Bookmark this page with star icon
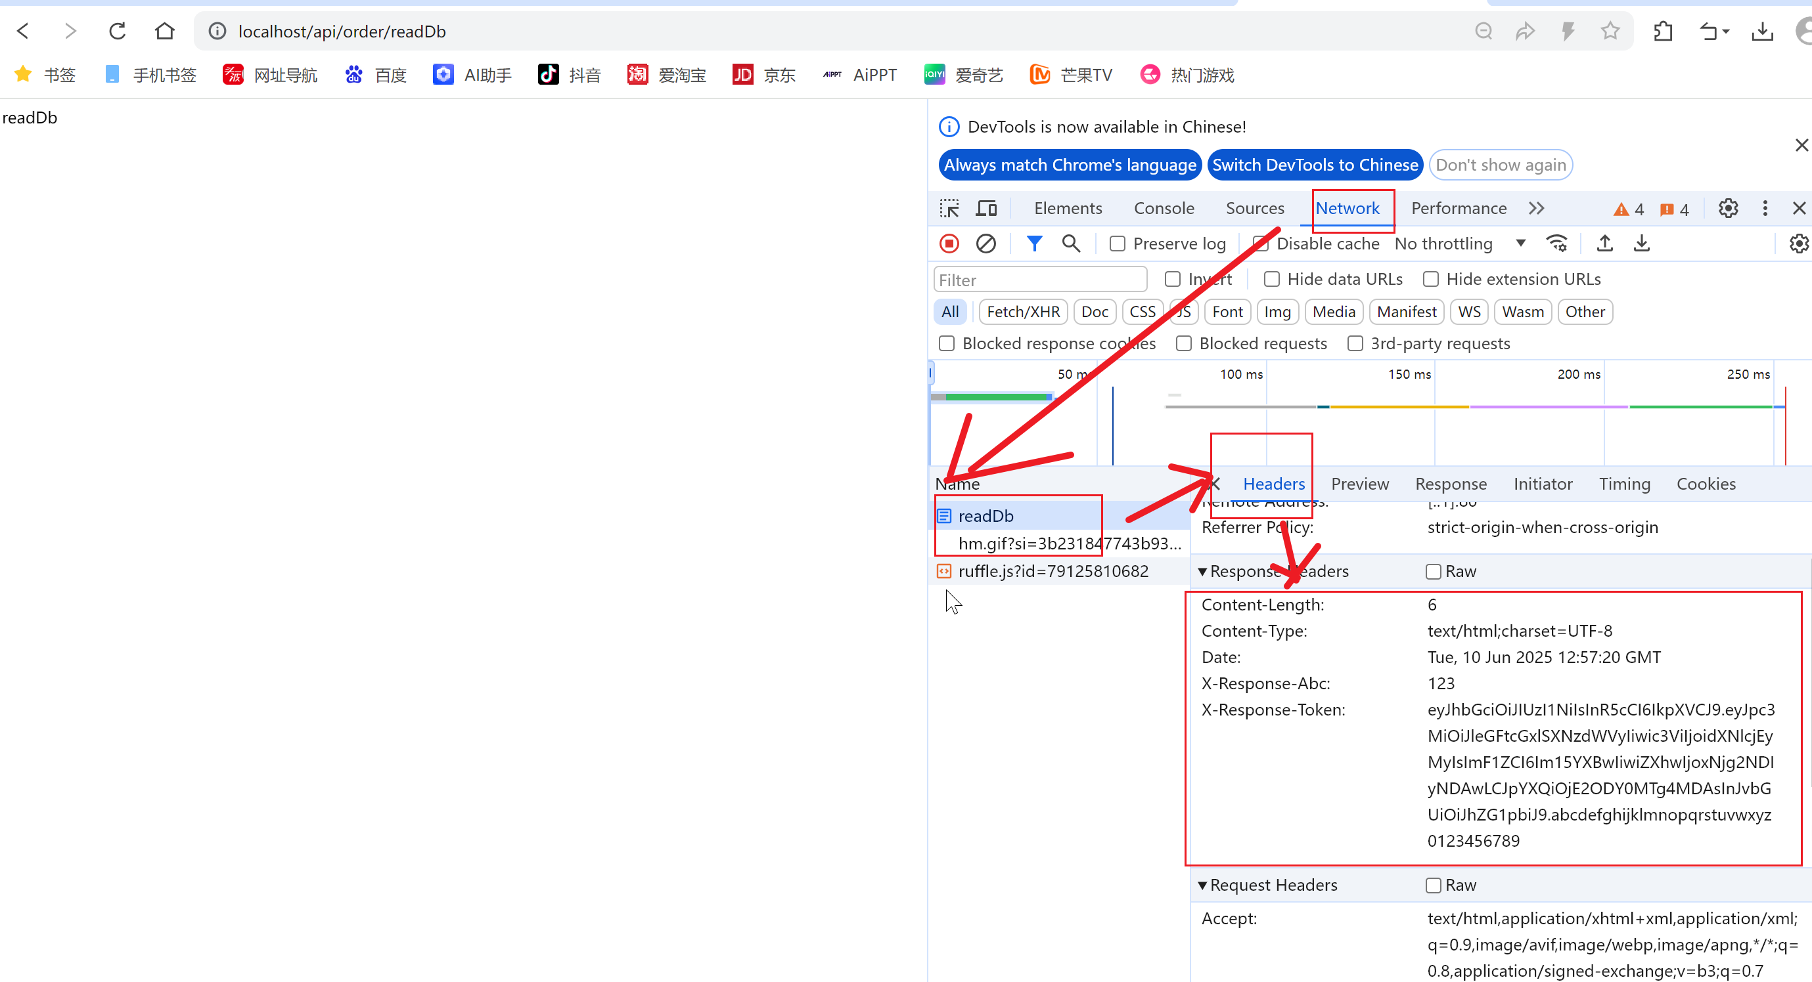Viewport: 1812px width, 982px height. click(x=1610, y=31)
